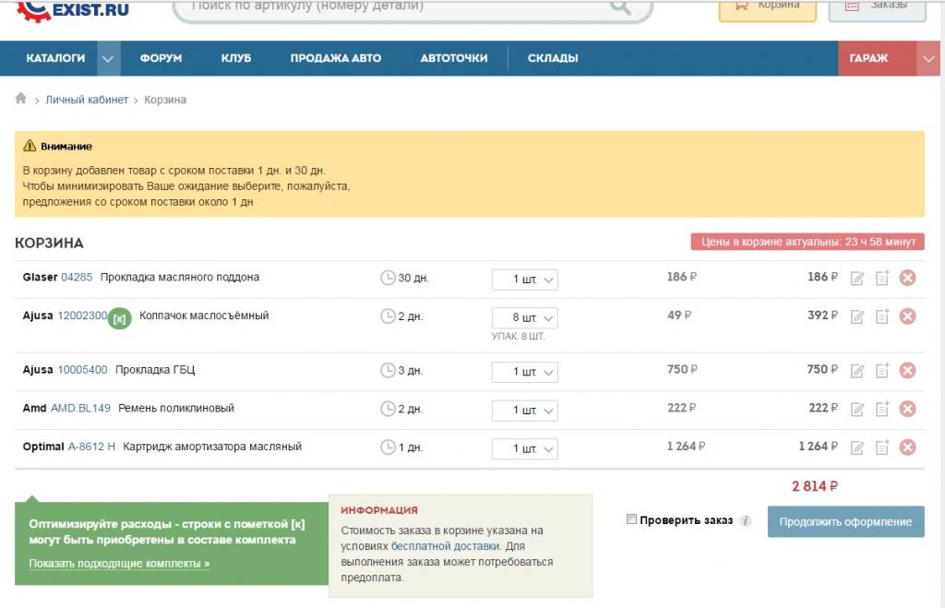This screenshot has width=945, height=608.
Task: Edit the Ajusa 12002300 cart row
Action: [x=857, y=317]
